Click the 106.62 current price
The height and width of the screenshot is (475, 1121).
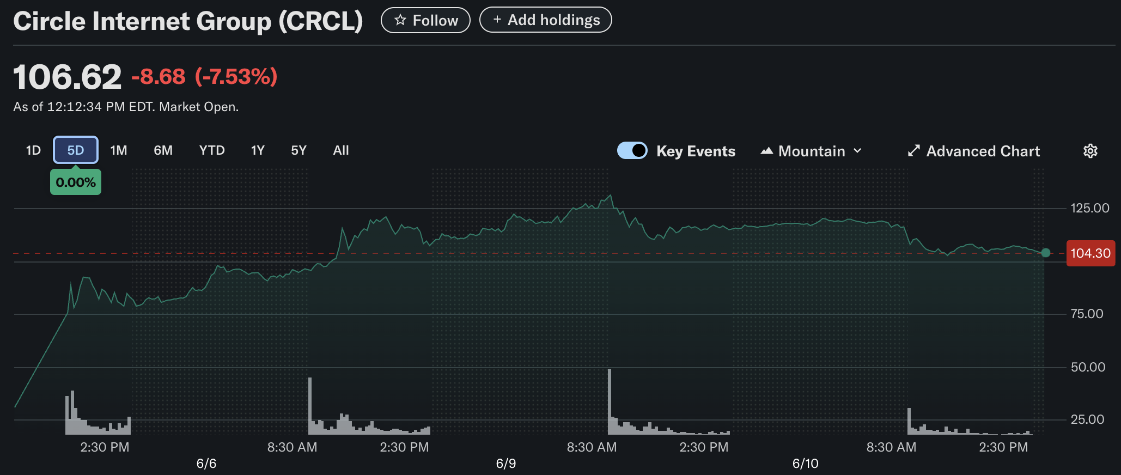click(67, 77)
